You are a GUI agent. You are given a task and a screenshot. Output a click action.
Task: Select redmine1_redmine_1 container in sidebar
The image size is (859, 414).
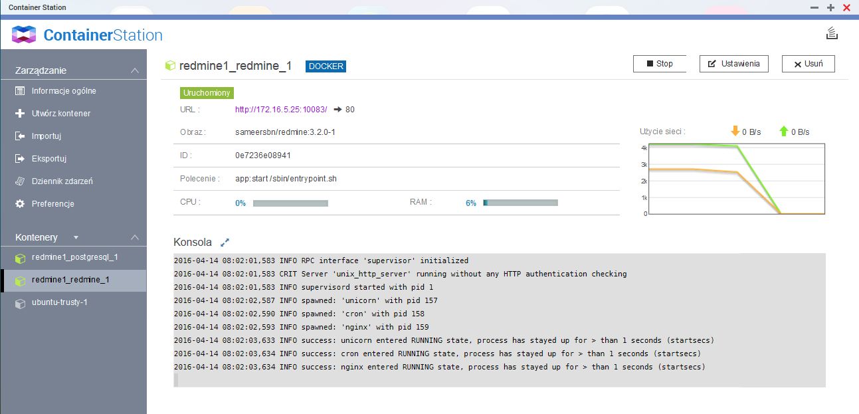click(x=73, y=280)
